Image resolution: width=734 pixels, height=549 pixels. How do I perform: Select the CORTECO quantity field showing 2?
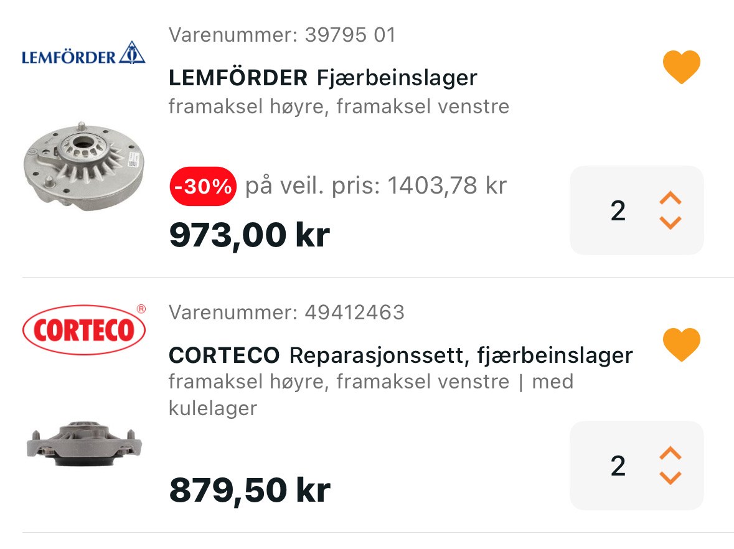pos(618,466)
